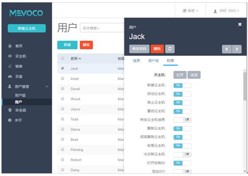
Task: Open the 你好, SSG account dropdown
Action: 226,11
